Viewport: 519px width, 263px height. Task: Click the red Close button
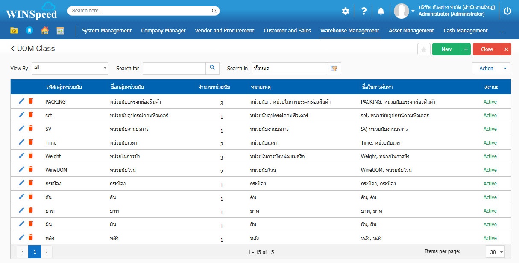pyautogui.click(x=487, y=49)
